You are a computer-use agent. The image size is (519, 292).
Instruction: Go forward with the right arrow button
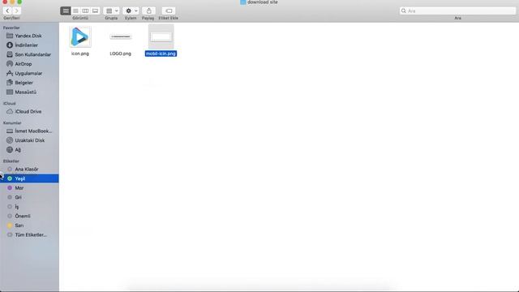tap(16, 11)
